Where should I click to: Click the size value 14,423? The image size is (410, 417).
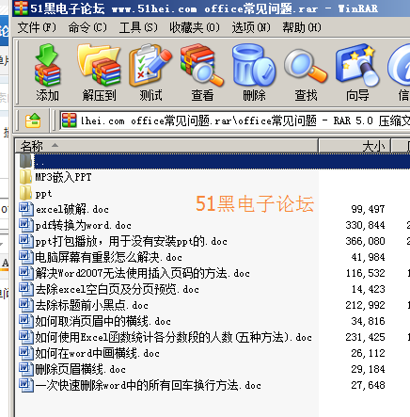click(368, 289)
